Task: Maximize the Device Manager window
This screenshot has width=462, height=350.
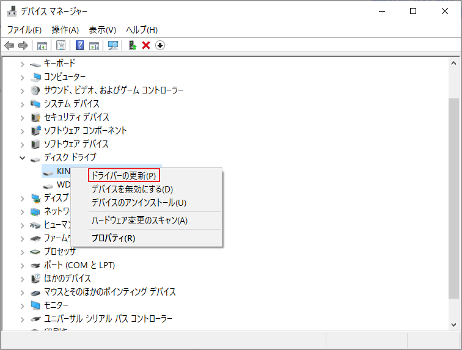Action: point(413,11)
